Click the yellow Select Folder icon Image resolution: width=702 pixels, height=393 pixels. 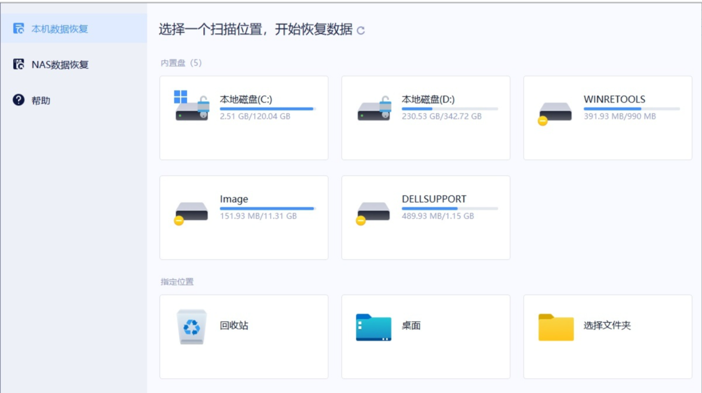556,327
